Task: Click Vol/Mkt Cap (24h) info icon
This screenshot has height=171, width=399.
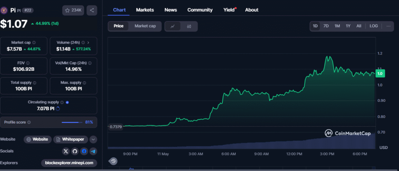Action: pos(90,63)
